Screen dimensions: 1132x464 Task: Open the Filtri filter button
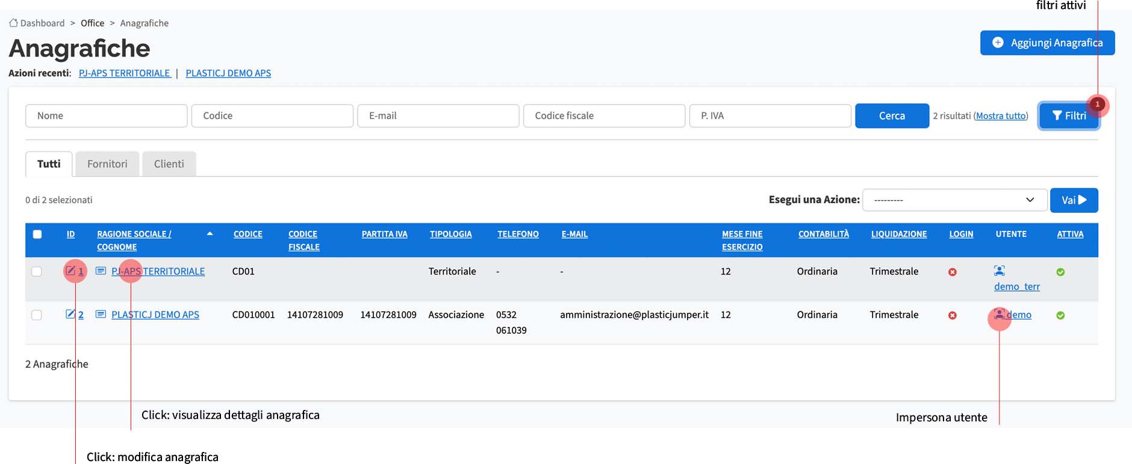click(1069, 116)
